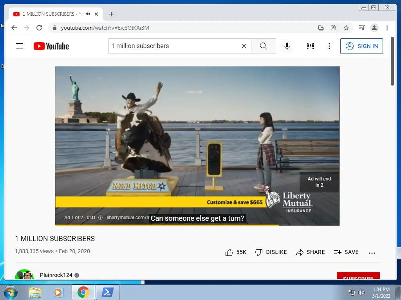This screenshot has width=401, height=300.
Task: Open the Chrome profile avatar
Action: (374, 28)
